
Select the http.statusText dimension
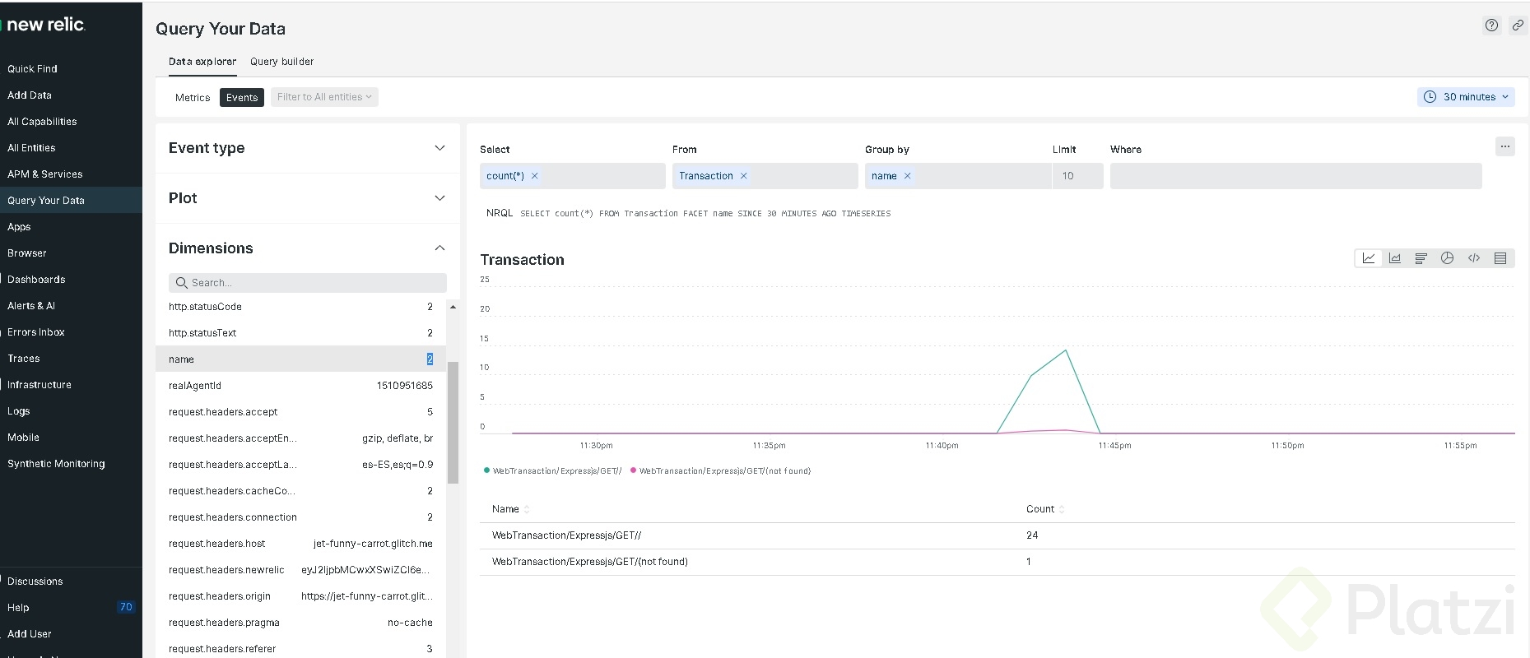click(301, 333)
